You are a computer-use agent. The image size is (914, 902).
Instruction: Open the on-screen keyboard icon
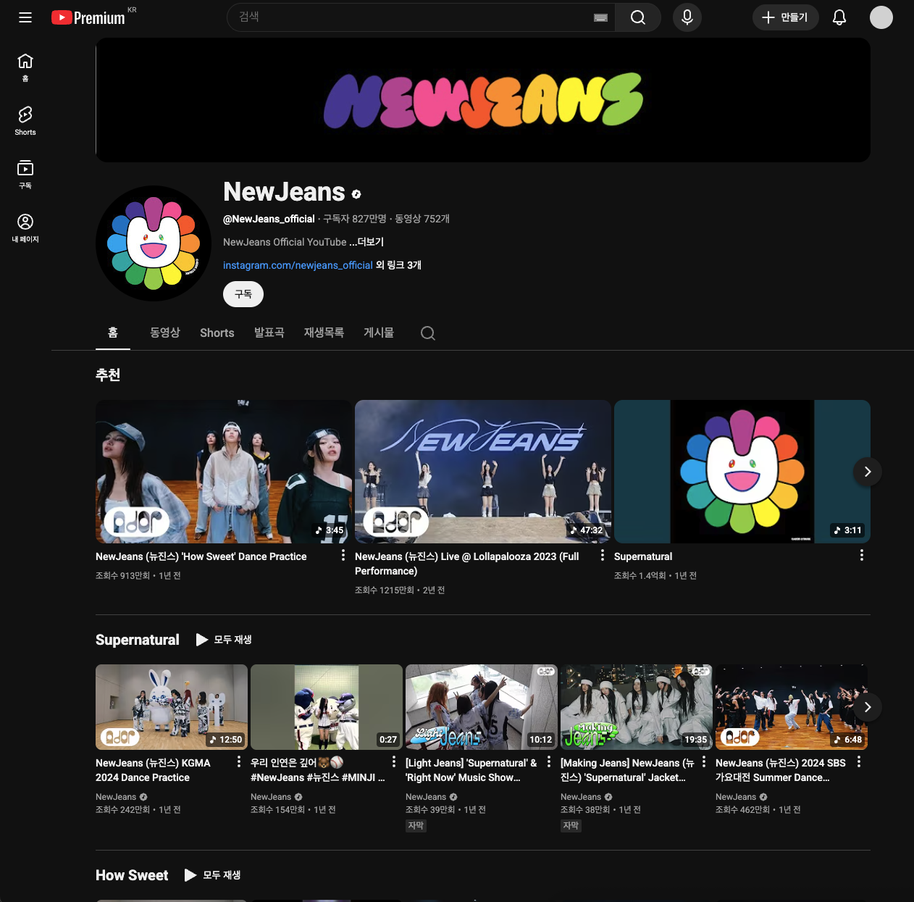pyautogui.click(x=600, y=17)
